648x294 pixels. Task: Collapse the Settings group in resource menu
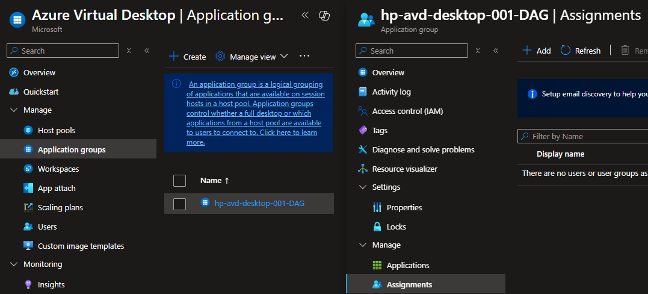pyautogui.click(x=363, y=187)
